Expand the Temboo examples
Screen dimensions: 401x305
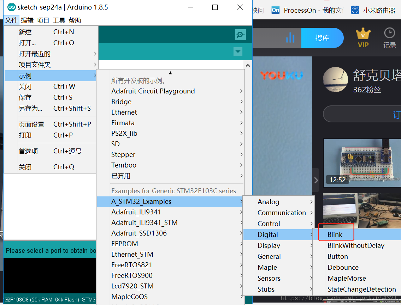pos(171,165)
